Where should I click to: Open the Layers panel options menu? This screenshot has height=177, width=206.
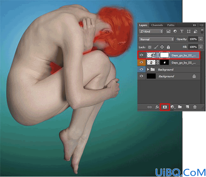pyautogui.click(x=202, y=25)
